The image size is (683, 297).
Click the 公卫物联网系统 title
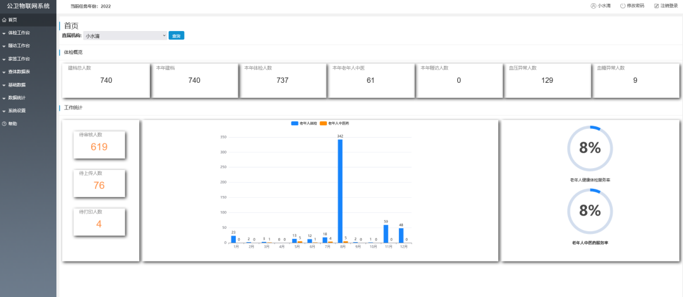pos(28,6)
